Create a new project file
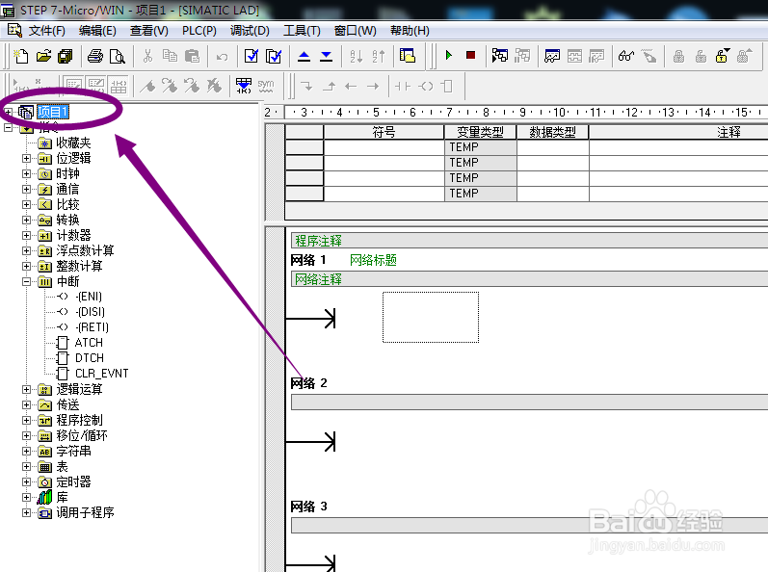The height and width of the screenshot is (572, 768). pos(20,56)
